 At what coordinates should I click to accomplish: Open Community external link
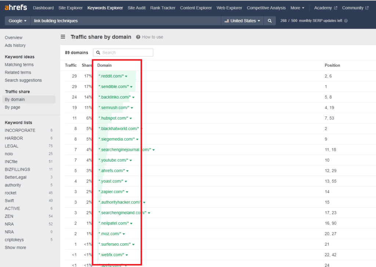click(355, 8)
